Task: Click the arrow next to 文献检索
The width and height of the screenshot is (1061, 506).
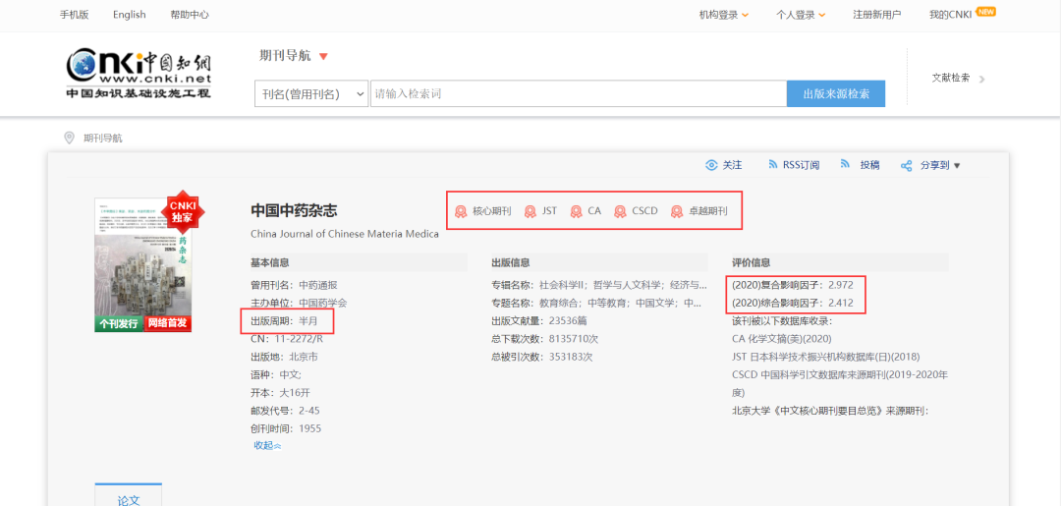Action: [x=981, y=80]
